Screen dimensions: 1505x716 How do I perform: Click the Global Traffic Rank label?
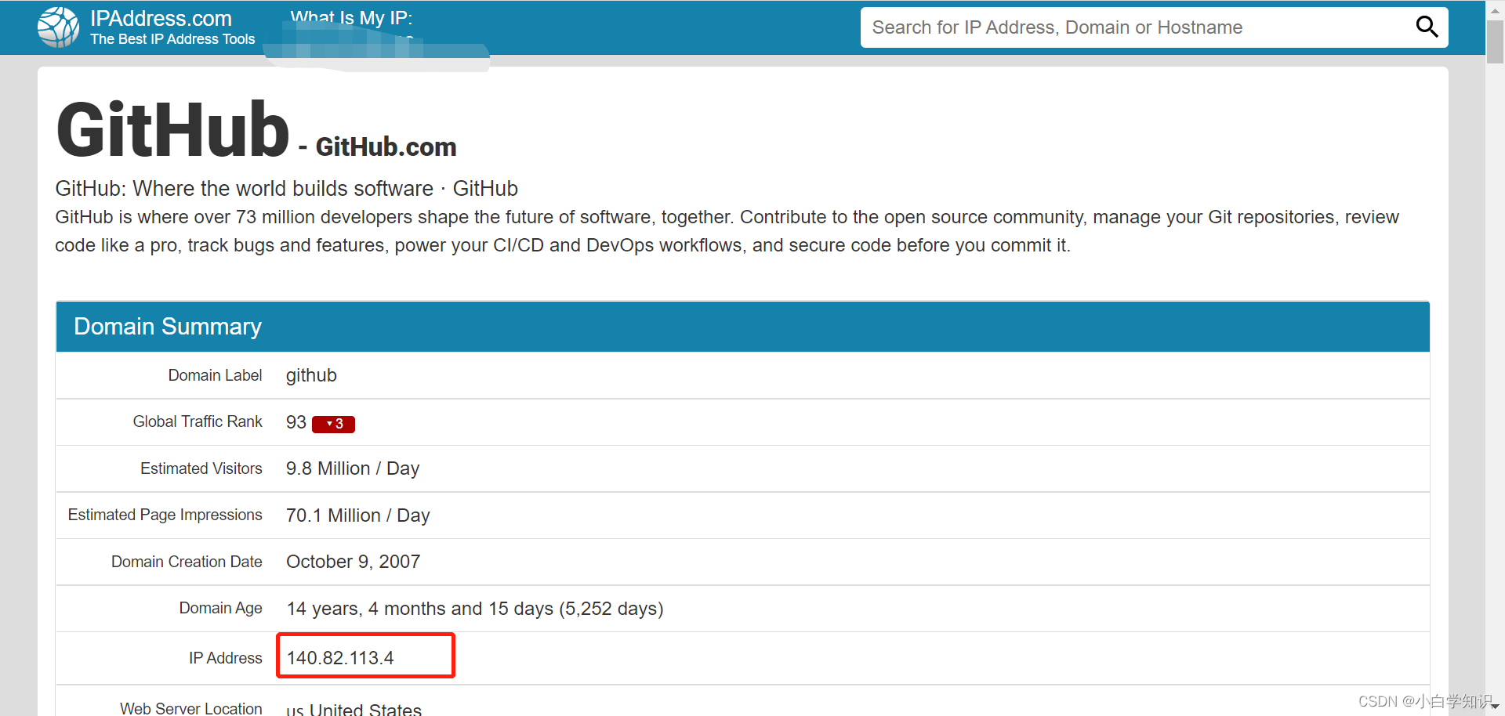pyautogui.click(x=198, y=421)
